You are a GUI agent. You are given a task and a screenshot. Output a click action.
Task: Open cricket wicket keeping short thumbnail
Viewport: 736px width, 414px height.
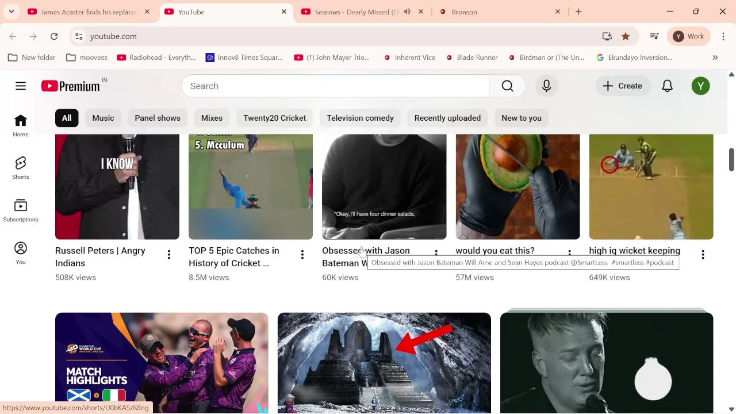pyautogui.click(x=651, y=186)
